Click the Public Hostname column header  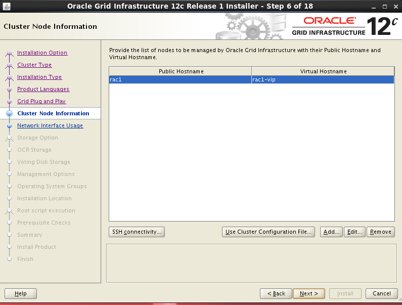[x=181, y=71]
